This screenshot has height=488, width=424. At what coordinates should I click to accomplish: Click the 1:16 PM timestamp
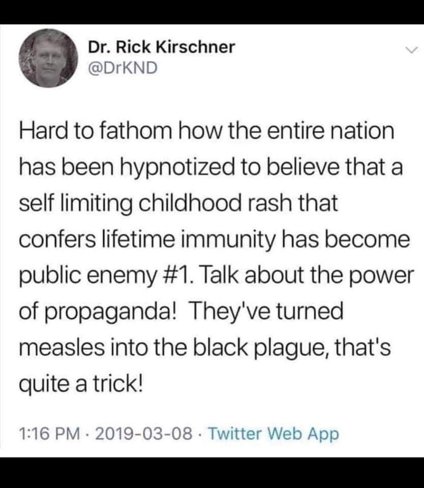click(49, 434)
